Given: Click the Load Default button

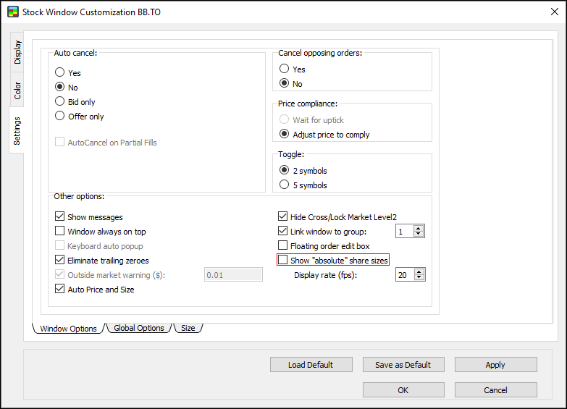Looking at the screenshot, I should [311, 365].
